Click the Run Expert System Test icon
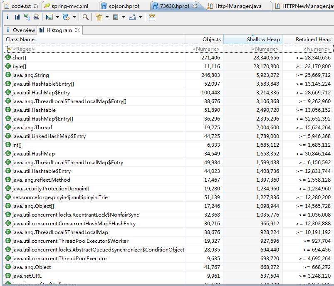 pyautogui.click(x=66, y=17)
